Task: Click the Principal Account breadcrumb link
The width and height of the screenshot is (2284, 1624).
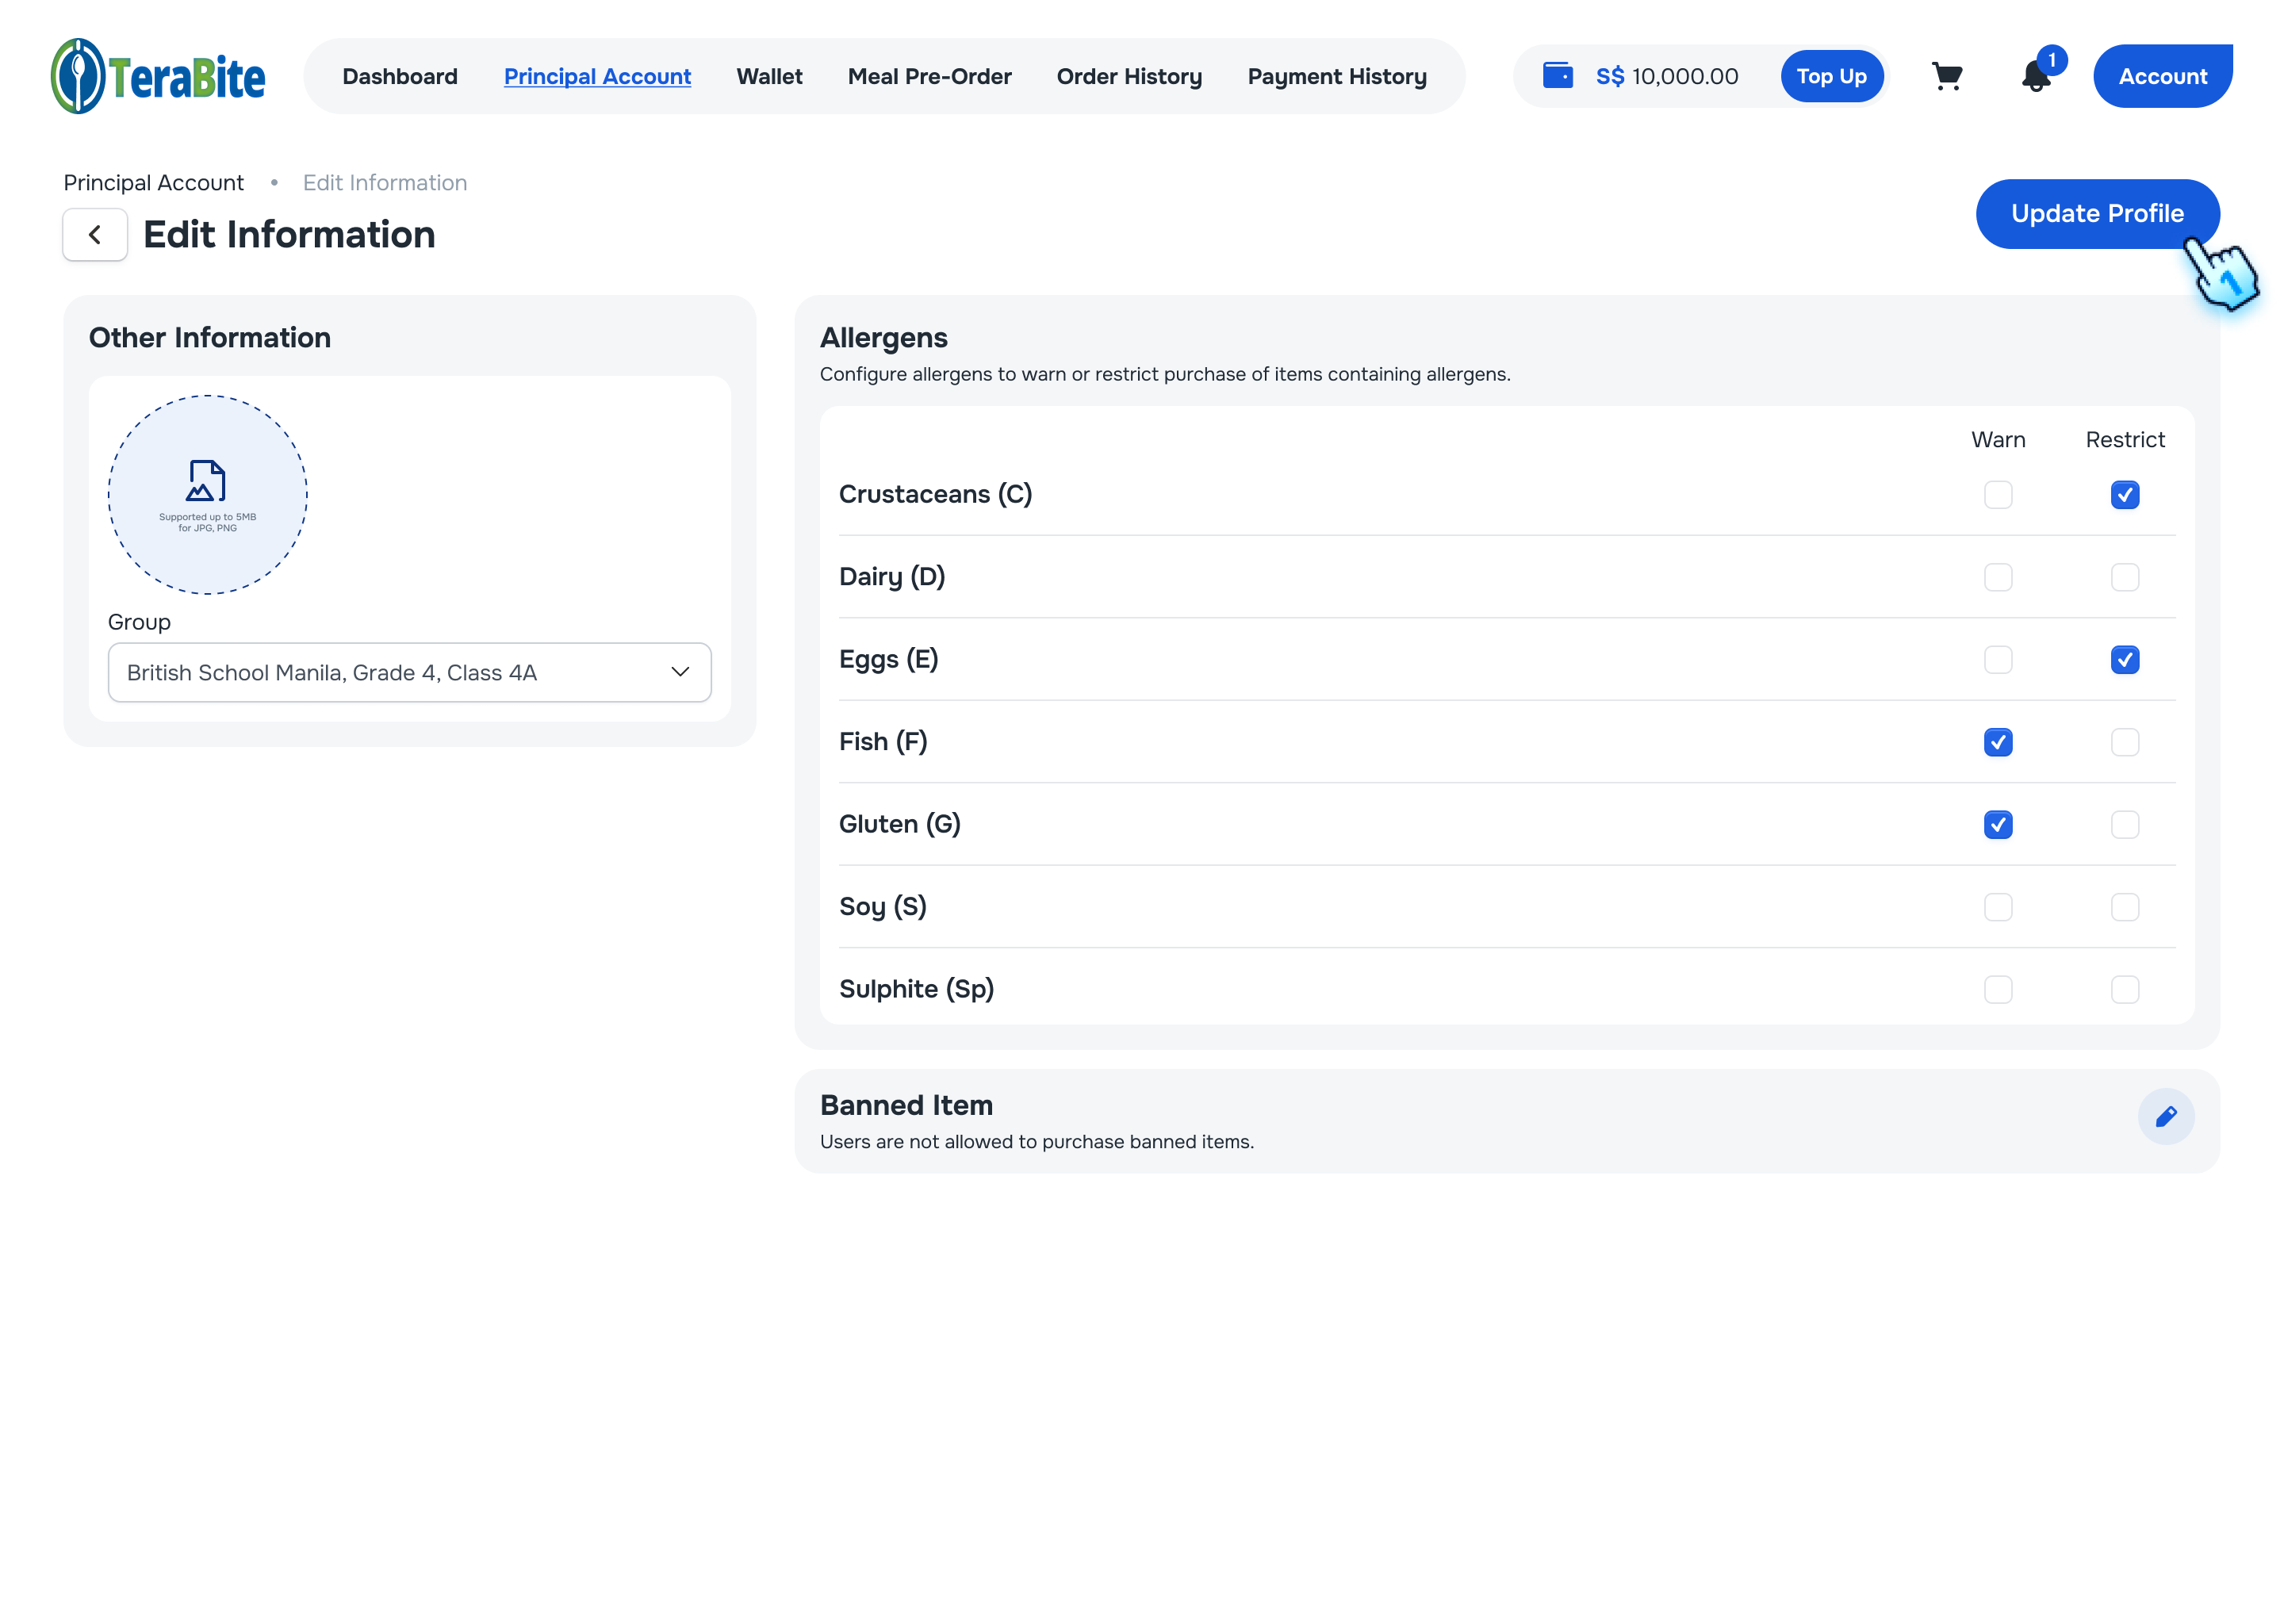Action: pyautogui.click(x=153, y=183)
